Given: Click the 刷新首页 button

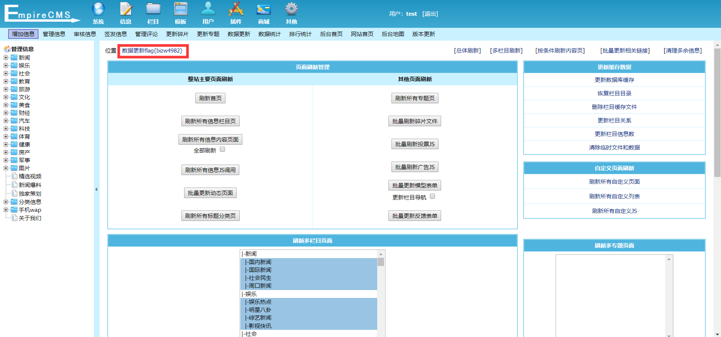Looking at the screenshot, I should [210, 98].
